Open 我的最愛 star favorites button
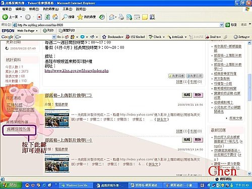252x189 pixels. [87, 17]
